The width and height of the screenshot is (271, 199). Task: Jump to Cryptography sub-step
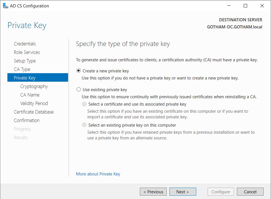[x=34, y=86]
